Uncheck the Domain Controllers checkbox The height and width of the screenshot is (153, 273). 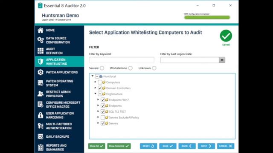point(100,88)
